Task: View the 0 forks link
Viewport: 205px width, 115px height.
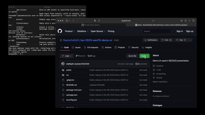Action: [158, 78]
